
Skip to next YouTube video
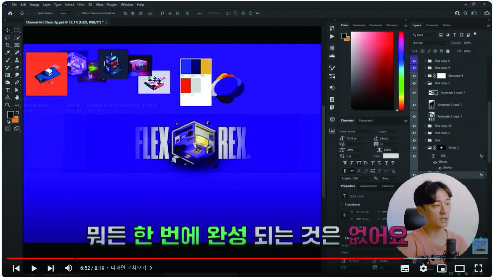51,268
